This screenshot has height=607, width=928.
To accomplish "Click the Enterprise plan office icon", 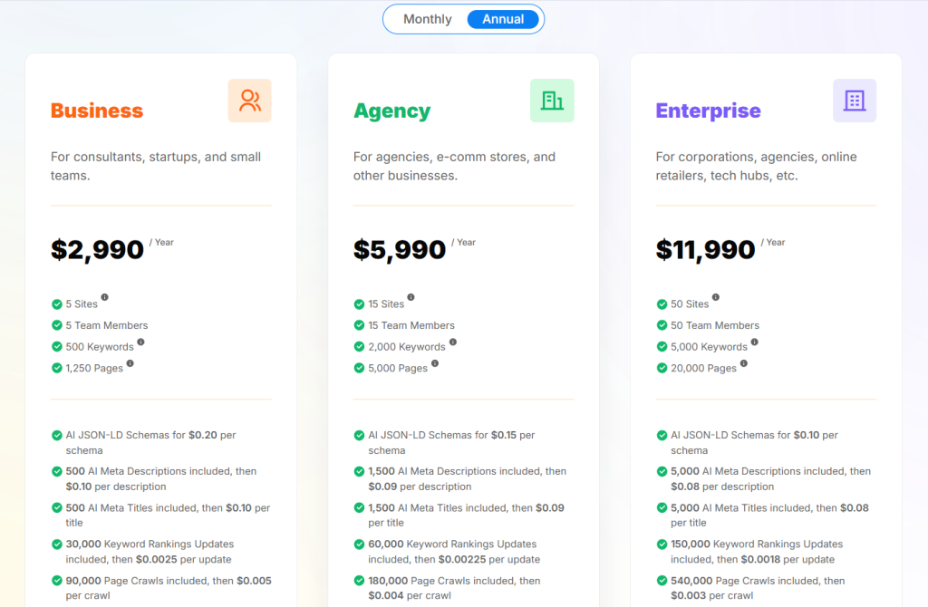I will click(x=855, y=101).
